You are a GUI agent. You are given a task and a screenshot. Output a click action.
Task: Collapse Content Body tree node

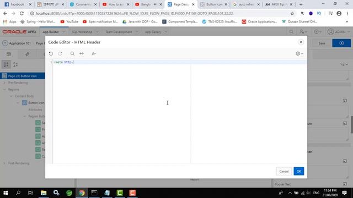pyautogui.click(x=11, y=96)
